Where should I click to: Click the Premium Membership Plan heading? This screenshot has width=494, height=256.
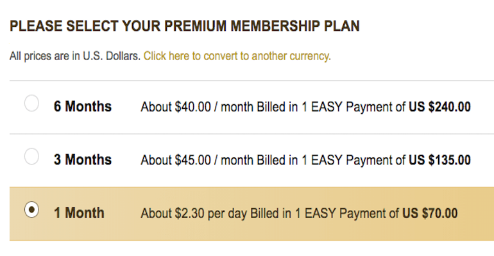click(x=185, y=26)
